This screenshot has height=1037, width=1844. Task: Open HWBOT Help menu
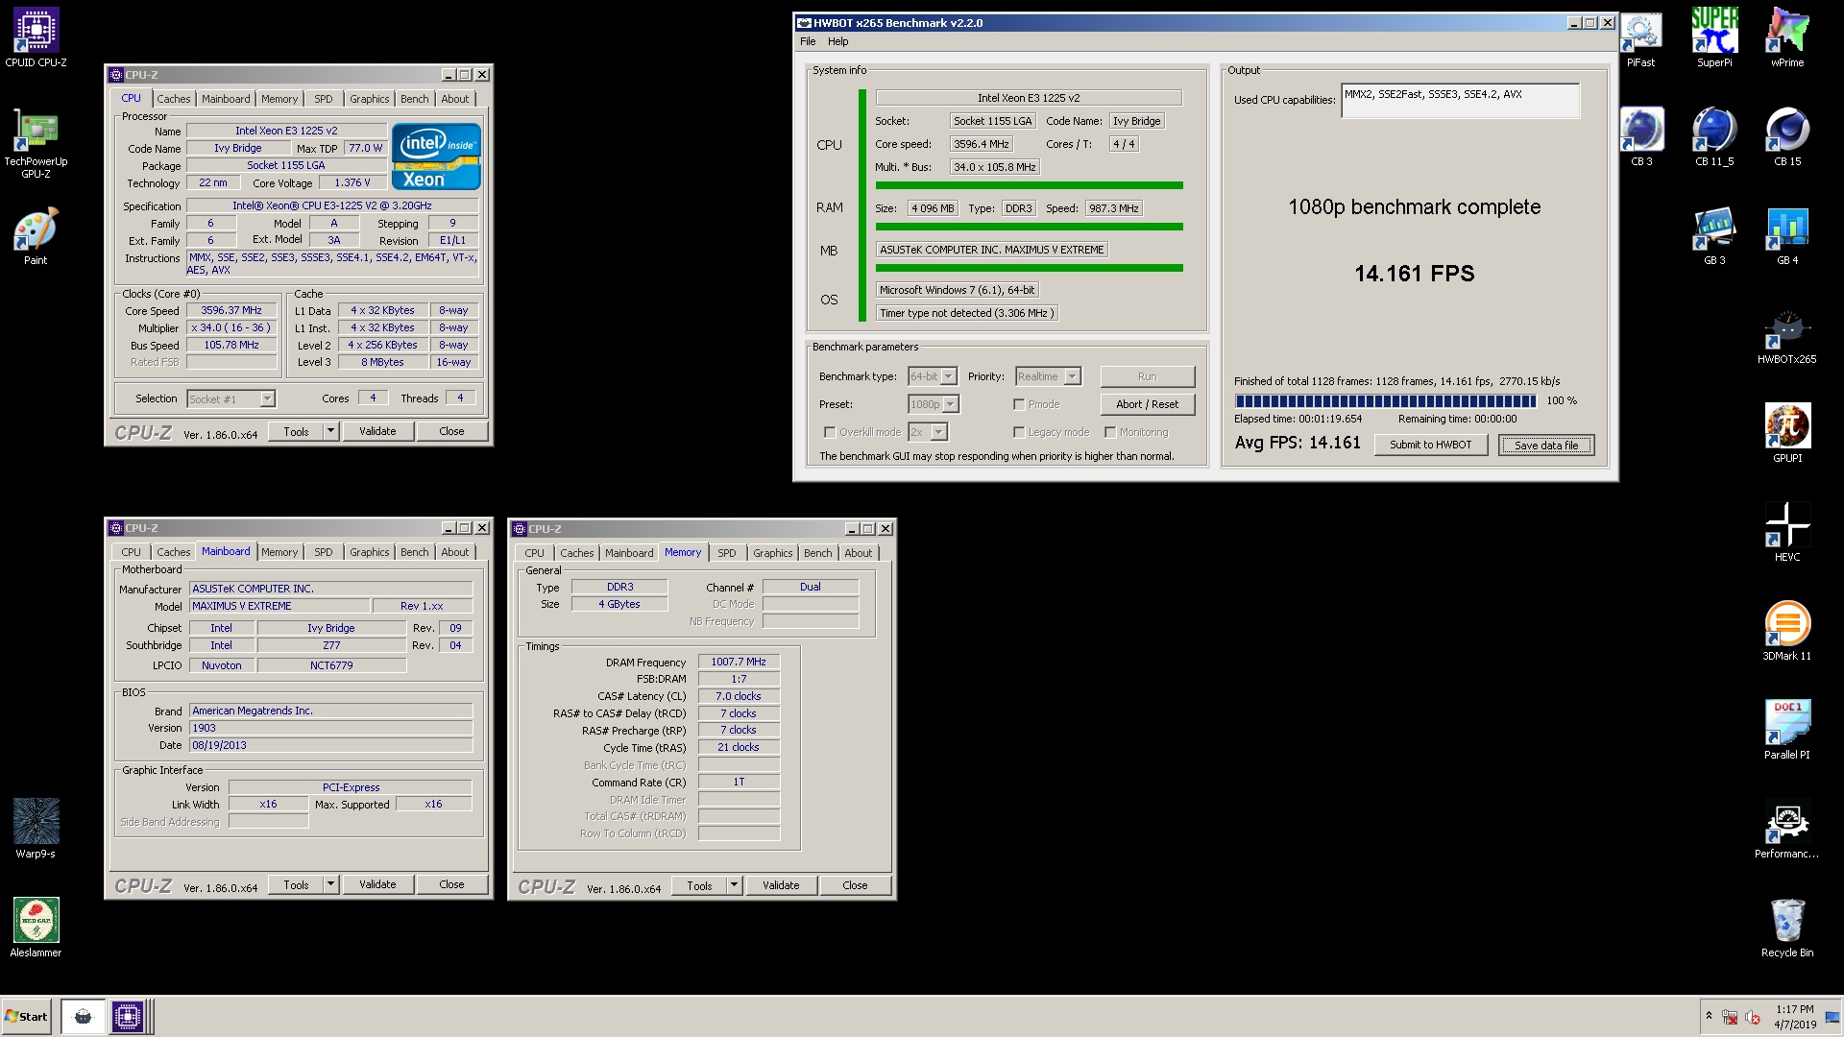[x=838, y=41]
